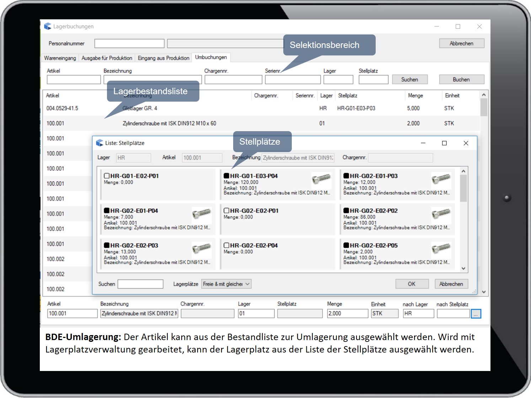The height and width of the screenshot is (398, 531).
Task: Focus the Artikel filter field in the selection area
Action: point(74,80)
